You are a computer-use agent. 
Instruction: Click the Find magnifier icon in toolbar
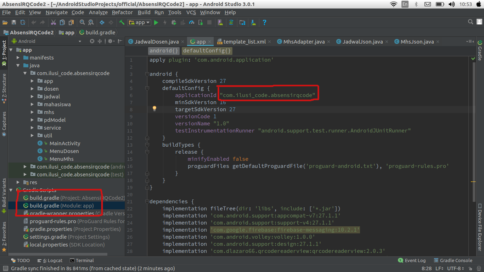[x=82, y=22]
